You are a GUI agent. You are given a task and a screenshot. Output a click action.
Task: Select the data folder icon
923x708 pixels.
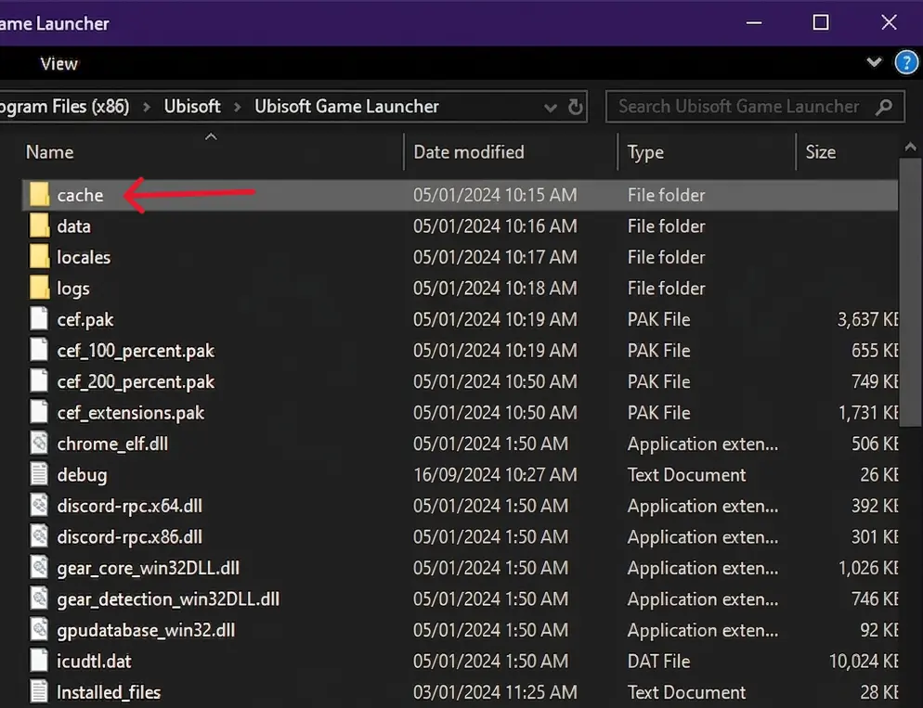pos(39,225)
